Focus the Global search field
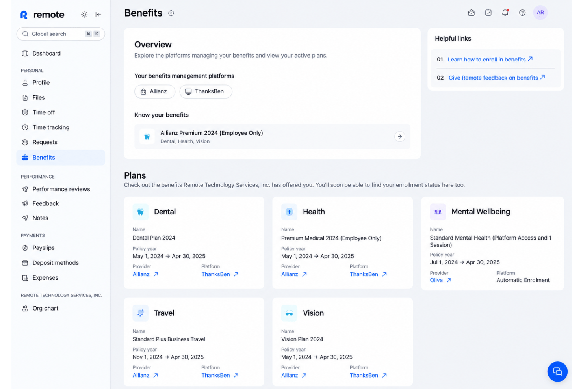Viewport: 583px width, 389px height. coord(61,34)
